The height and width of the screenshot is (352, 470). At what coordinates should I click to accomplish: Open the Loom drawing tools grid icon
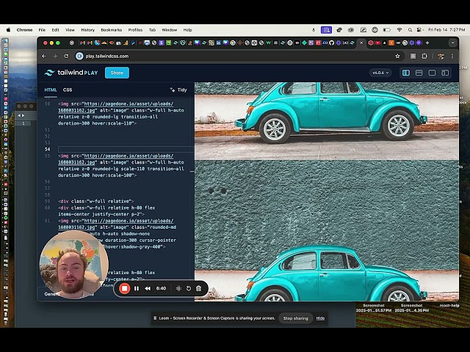pyautogui.click(x=178, y=288)
